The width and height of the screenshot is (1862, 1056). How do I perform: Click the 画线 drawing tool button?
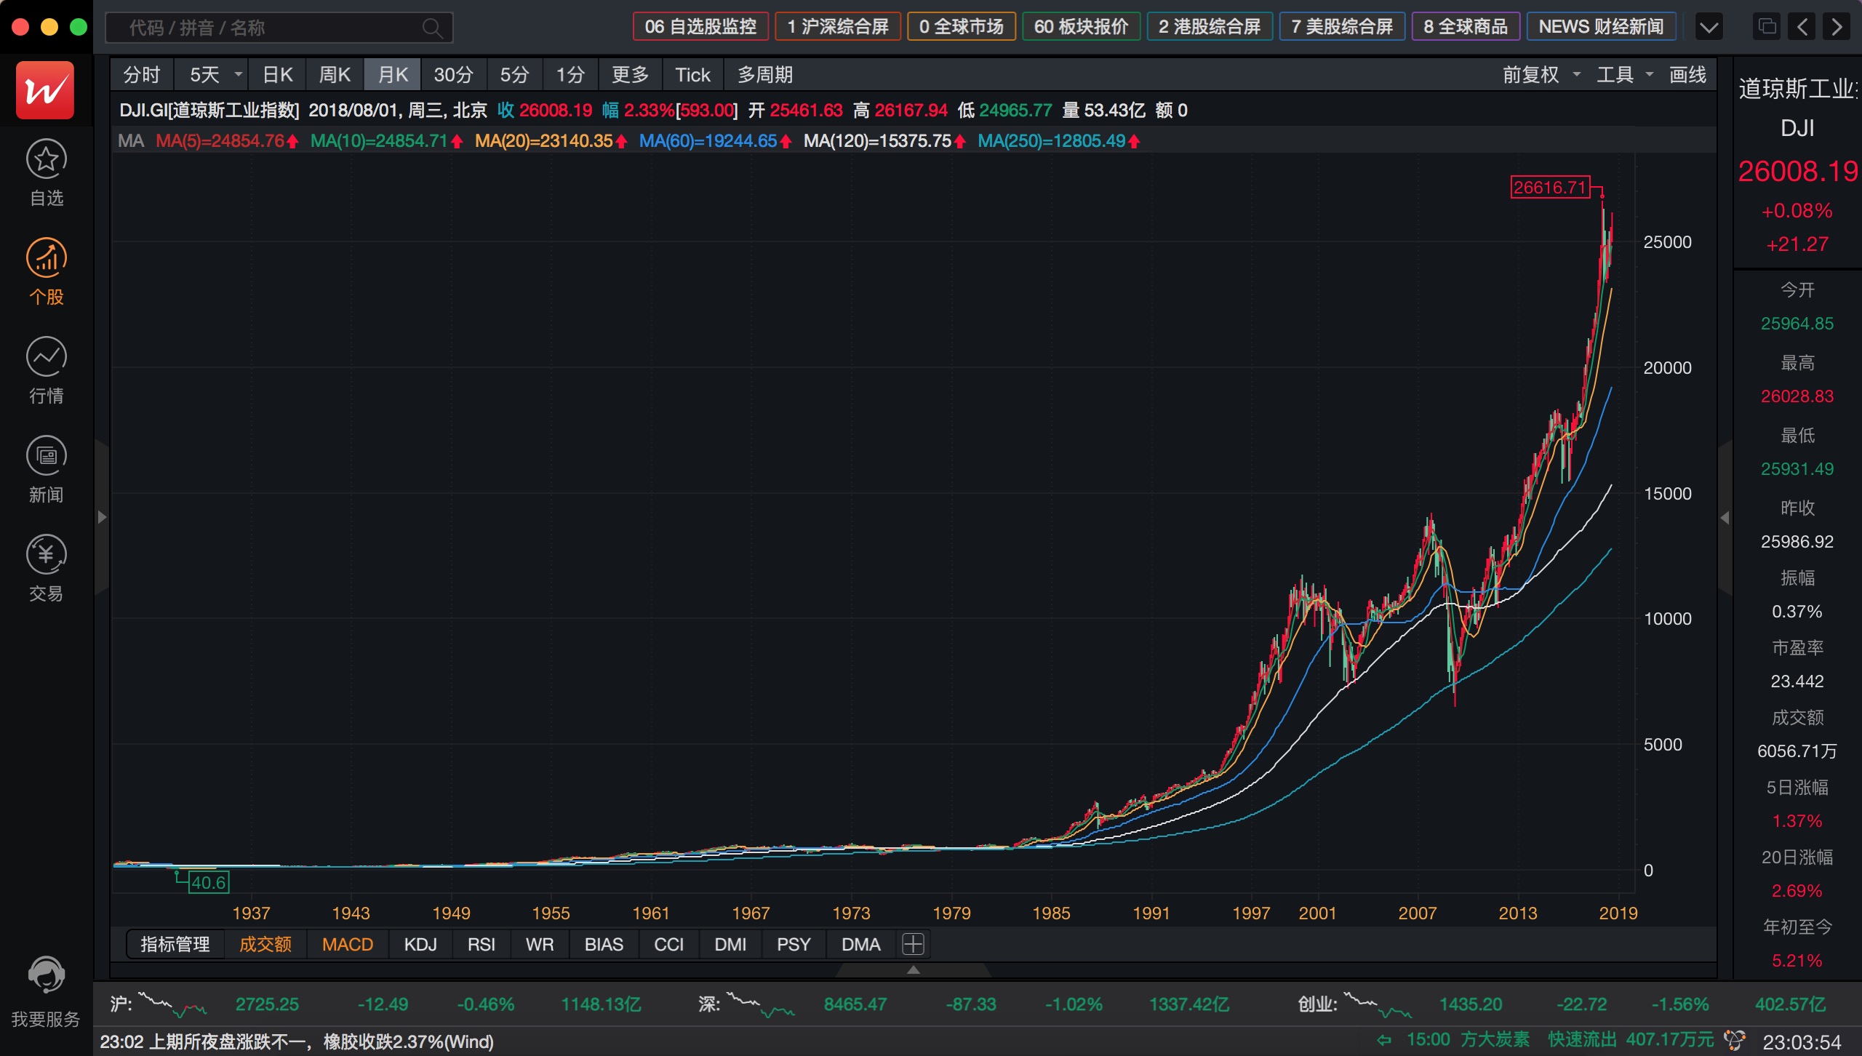pos(1687,74)
